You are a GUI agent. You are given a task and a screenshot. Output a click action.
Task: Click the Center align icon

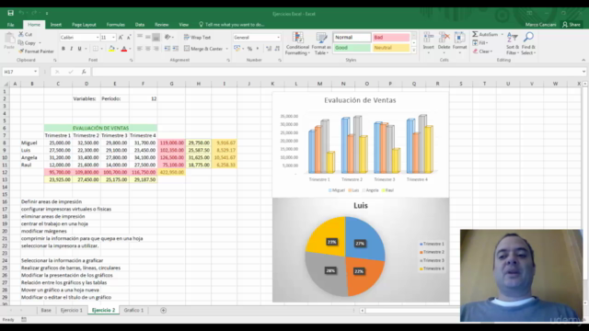pyautogui.click(x=147, y=49)
